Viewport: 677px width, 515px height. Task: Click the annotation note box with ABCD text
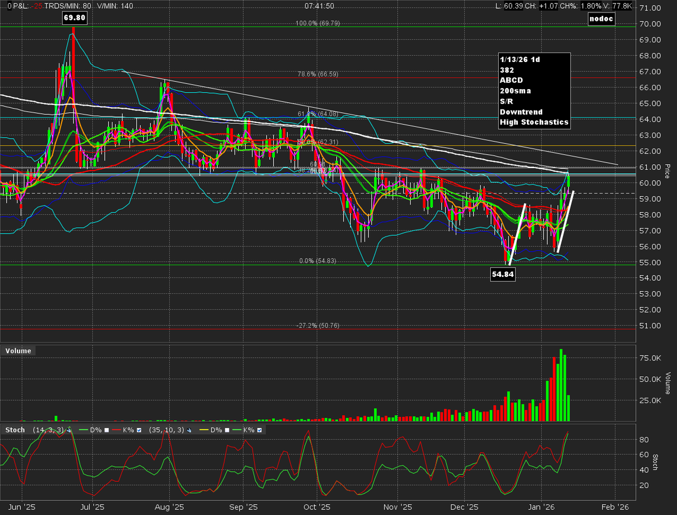coord(535,90)
